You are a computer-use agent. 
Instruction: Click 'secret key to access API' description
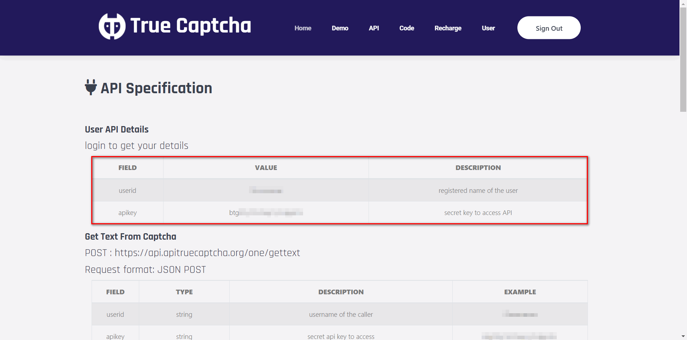(x=478, y=212)
